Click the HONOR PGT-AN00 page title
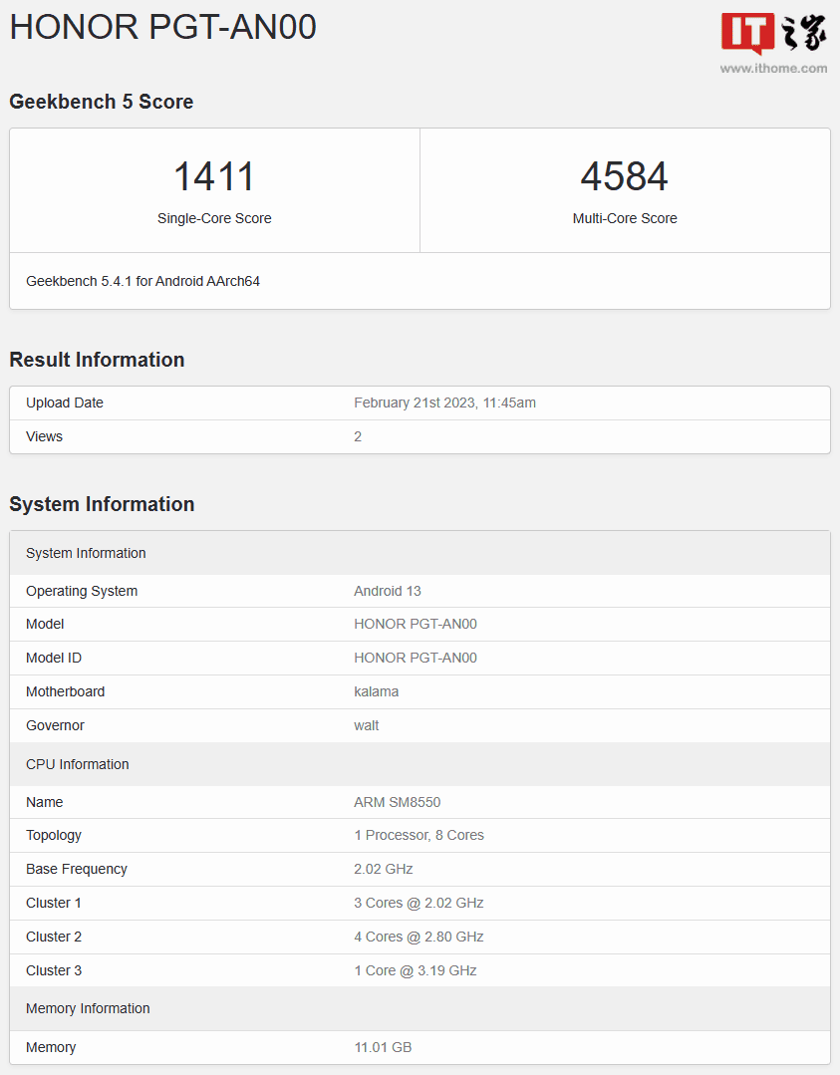Screen dimensions: 840x1075 click(163, 27)
